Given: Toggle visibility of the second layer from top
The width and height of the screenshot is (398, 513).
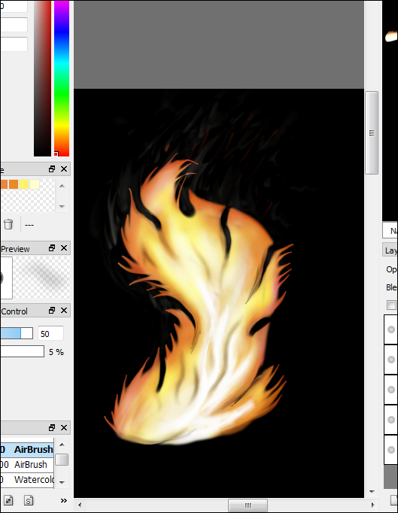Looking at the screenshot, I should point(390,360).
